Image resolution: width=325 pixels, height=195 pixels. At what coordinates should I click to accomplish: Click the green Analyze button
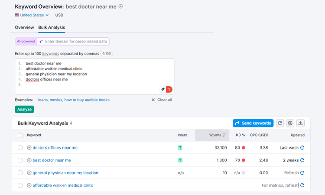click(x=24, y=109)
